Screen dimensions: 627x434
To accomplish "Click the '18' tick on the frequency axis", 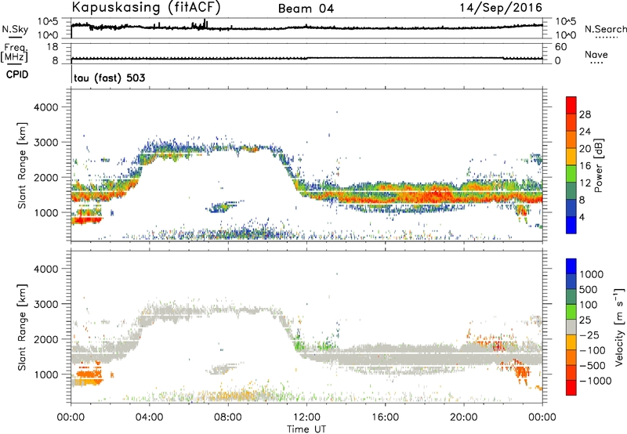I will pos(53,47).
